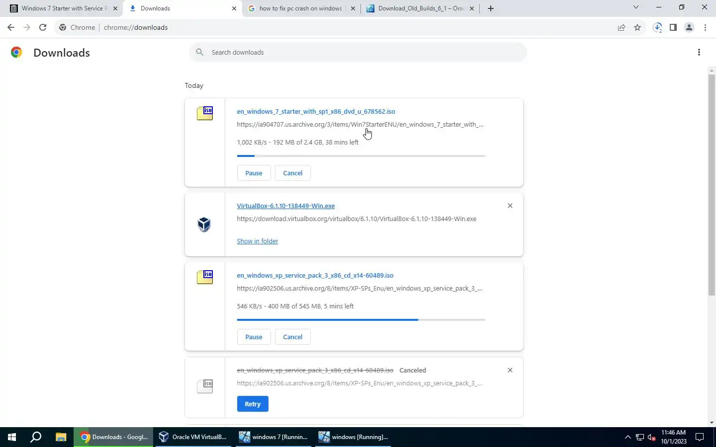Click Show in folder for VirtualBox
716x447 pixels.
click(257, 241)
